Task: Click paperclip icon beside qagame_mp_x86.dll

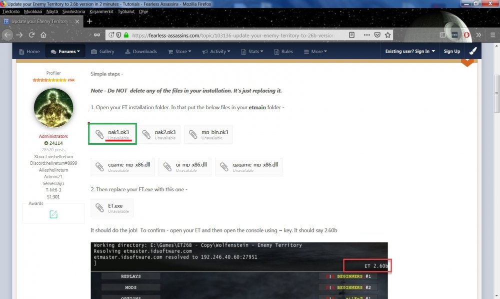Action: coord(224,167)
